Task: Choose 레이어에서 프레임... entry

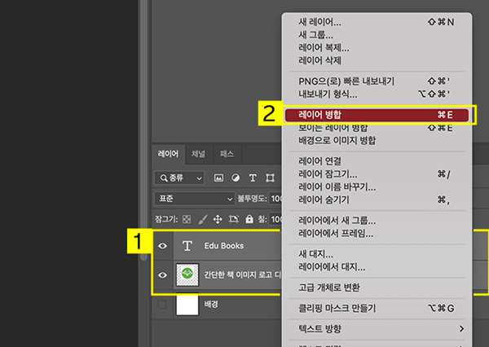Action: tap(377, 234)
